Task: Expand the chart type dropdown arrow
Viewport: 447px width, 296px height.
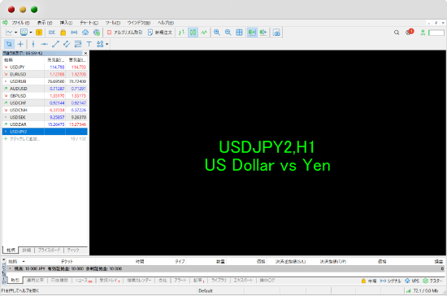Action: pyautogui.click(x=16, y=33)
